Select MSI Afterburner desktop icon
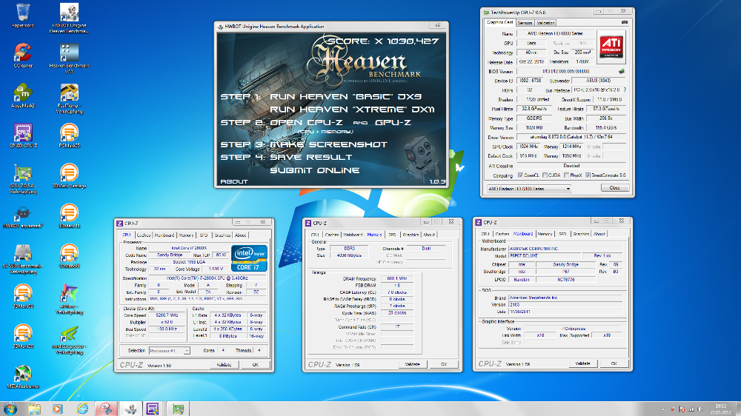741x416 pixels. coord(23,376)
